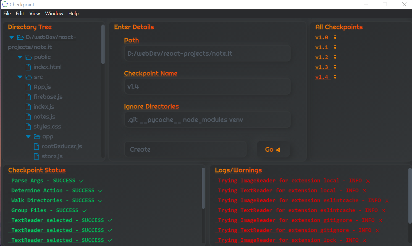Click checkmark beside Group Files SUCCESS
412x246 pixels.
tap(85, 211)
